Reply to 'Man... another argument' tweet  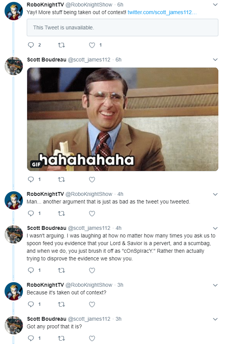[31, 213]
